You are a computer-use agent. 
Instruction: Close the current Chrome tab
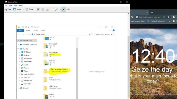(147, 12)
